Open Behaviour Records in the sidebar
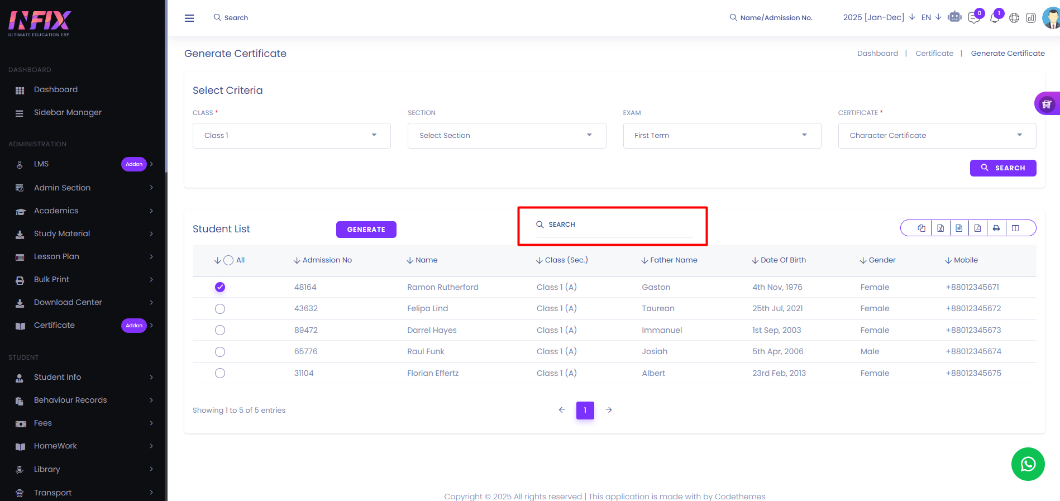The height and width of the screenshot is (501, 1060). [x=83, y=400]
